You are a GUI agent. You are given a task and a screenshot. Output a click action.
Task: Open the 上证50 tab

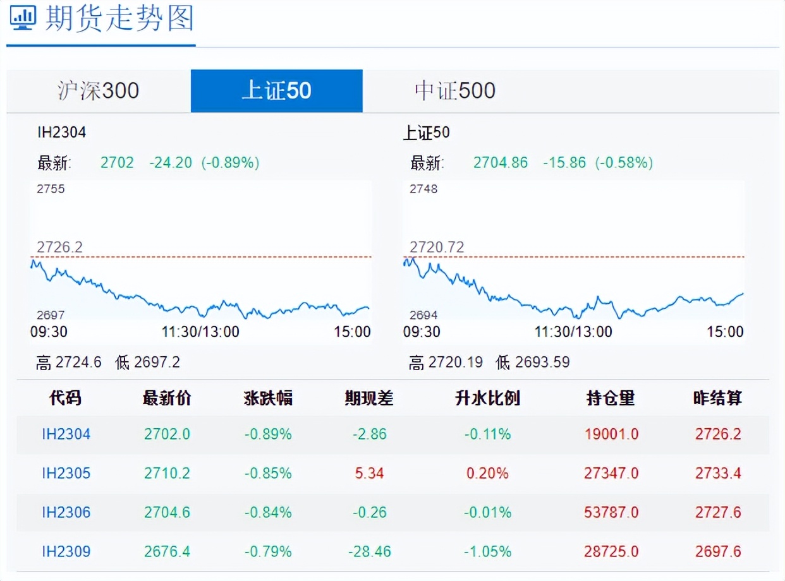[277, 90]
